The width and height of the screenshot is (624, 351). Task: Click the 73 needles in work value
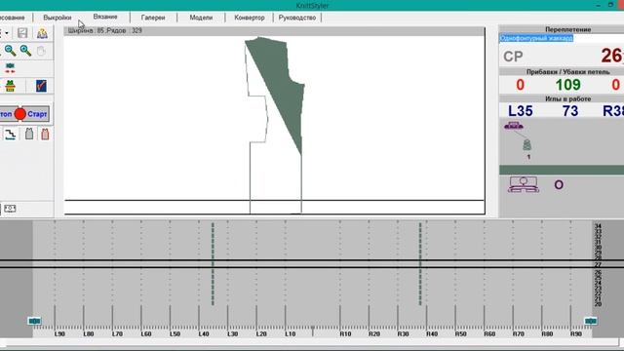tap(570, 111)
